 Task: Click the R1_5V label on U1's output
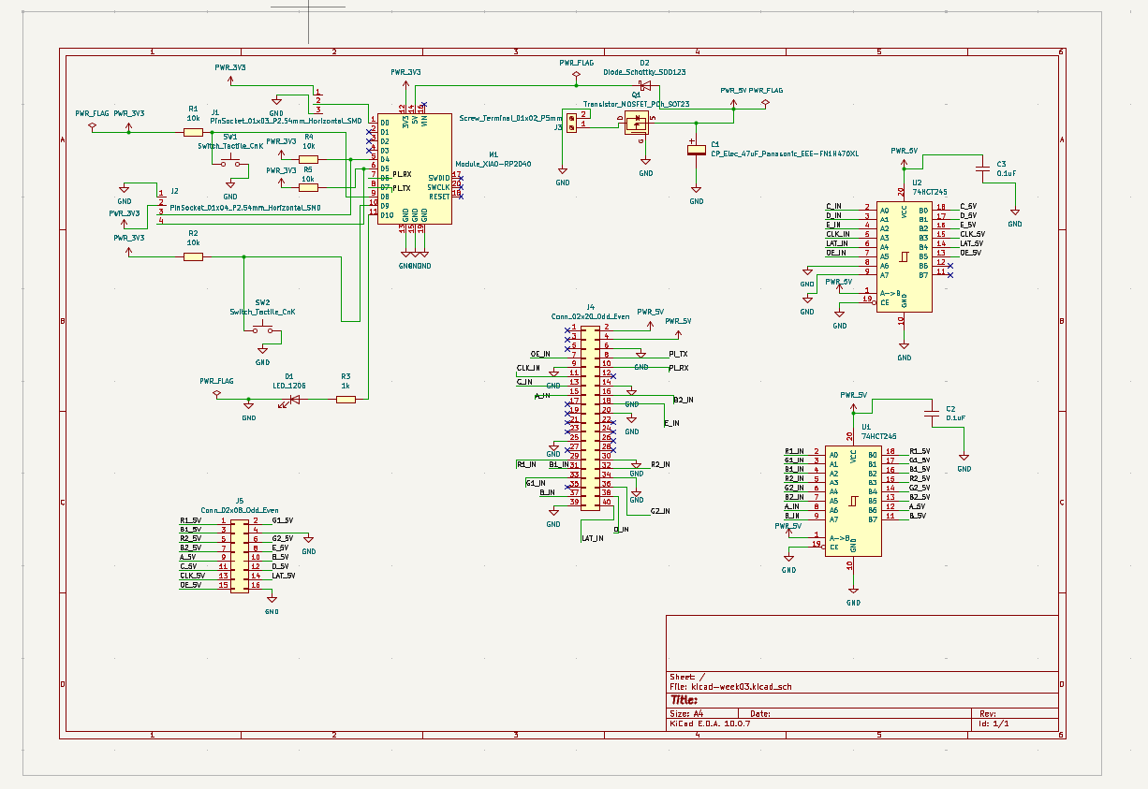(919, 451)
